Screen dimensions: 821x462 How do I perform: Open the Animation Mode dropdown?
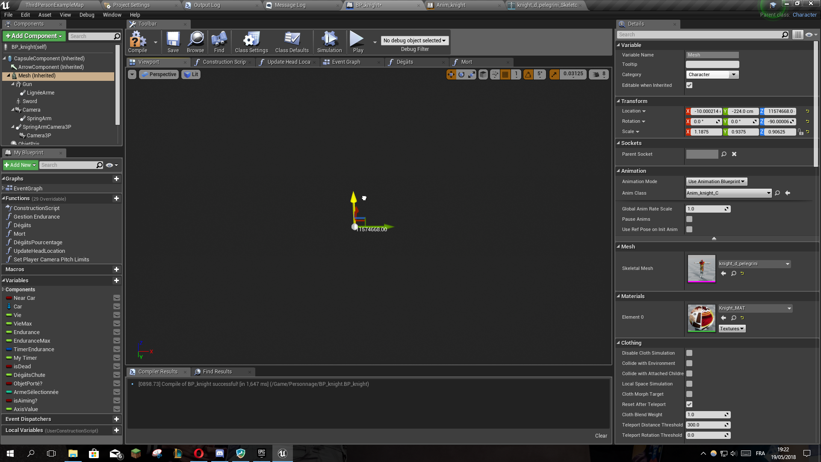pos(716,182)
